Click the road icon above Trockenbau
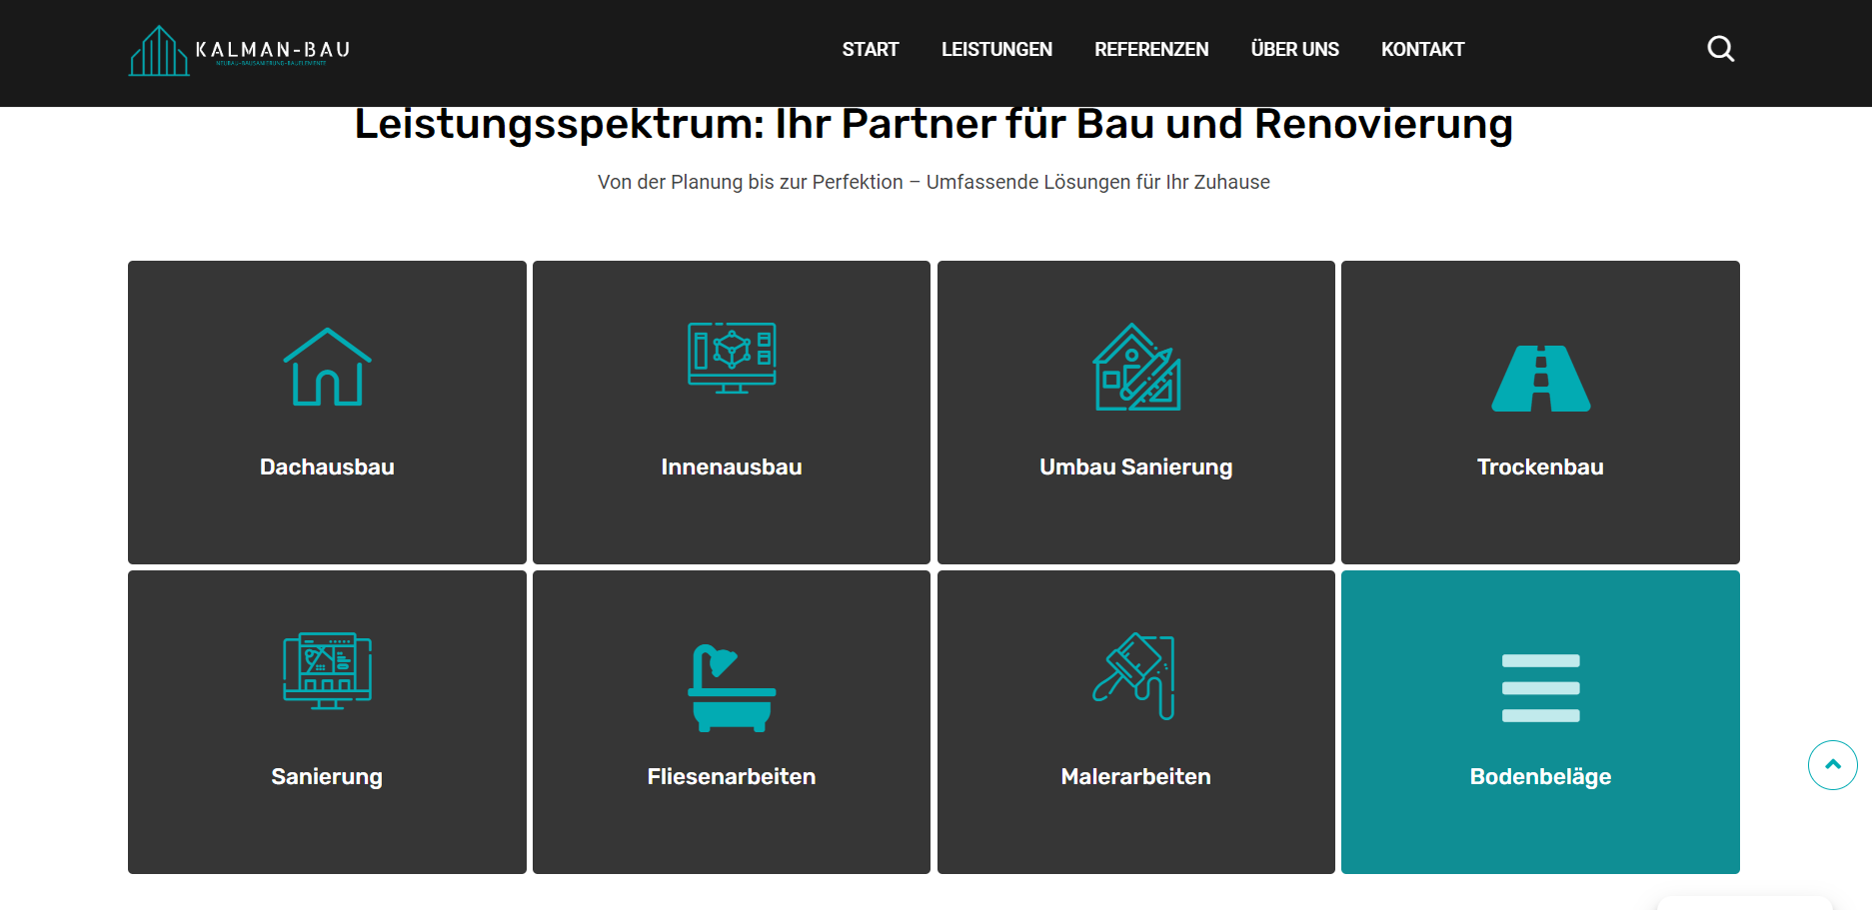Screen dimensions: 1872x910 click(x=1540, y=379)
